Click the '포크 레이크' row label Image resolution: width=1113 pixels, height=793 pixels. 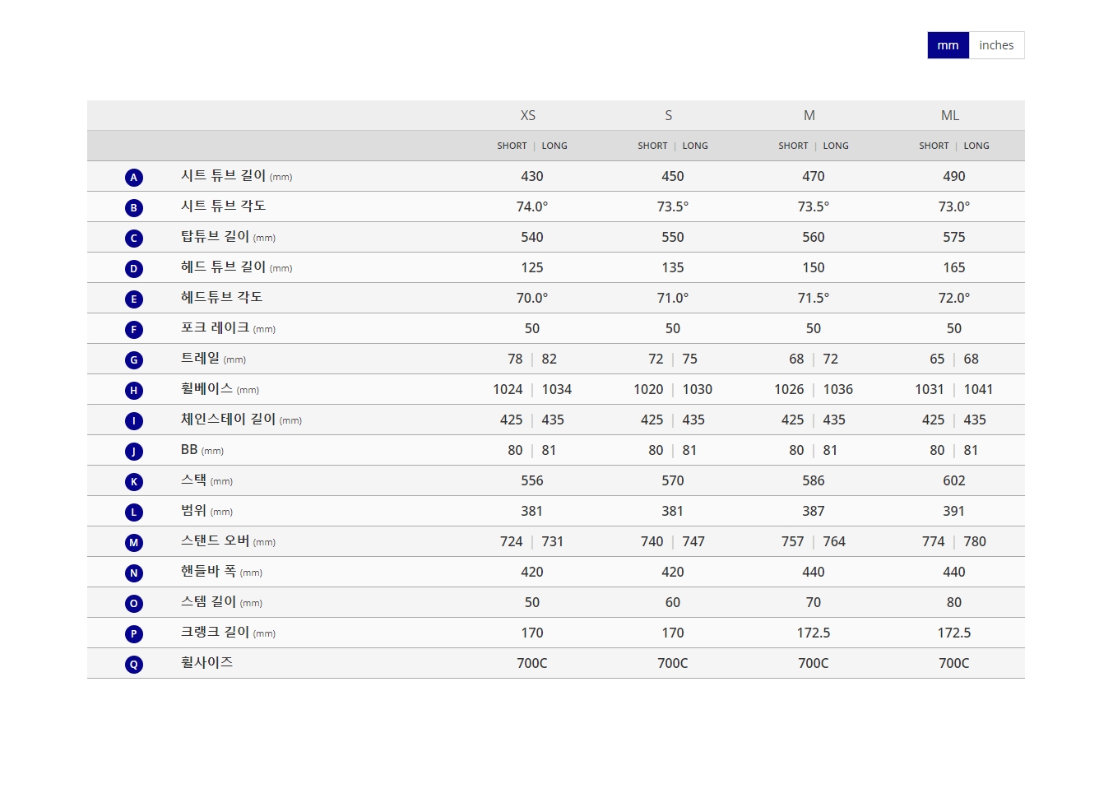coord(228,327)
